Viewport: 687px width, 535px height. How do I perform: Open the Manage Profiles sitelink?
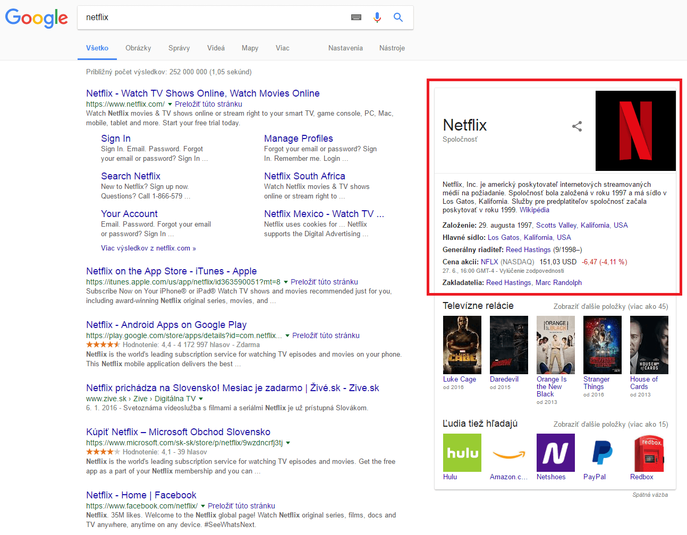tap(299, 139)
